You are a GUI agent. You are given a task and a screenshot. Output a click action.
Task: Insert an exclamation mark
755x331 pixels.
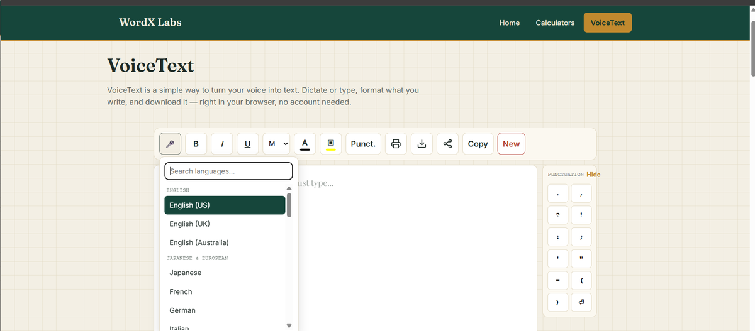581,215
